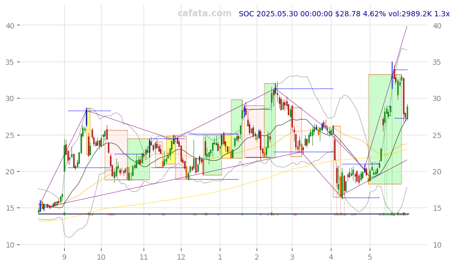Click the x-axis month label 9

click(x=64, y=257)
